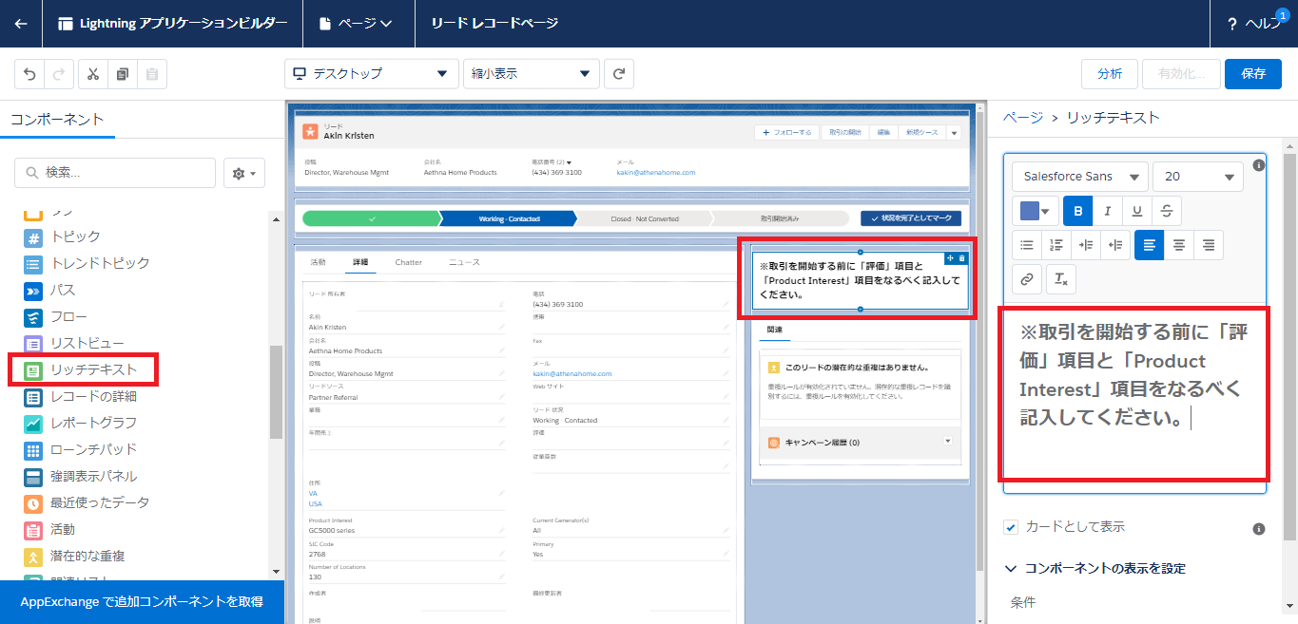Click 保存 button
This screenshot has width=1298, height=624.
[x=1253, y=74]
